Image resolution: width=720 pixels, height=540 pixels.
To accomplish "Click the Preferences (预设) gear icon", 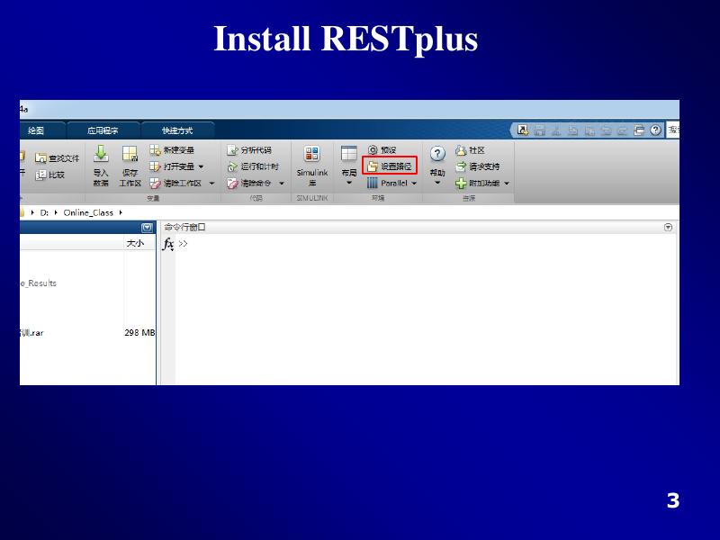I will click(x=373, y=149).
